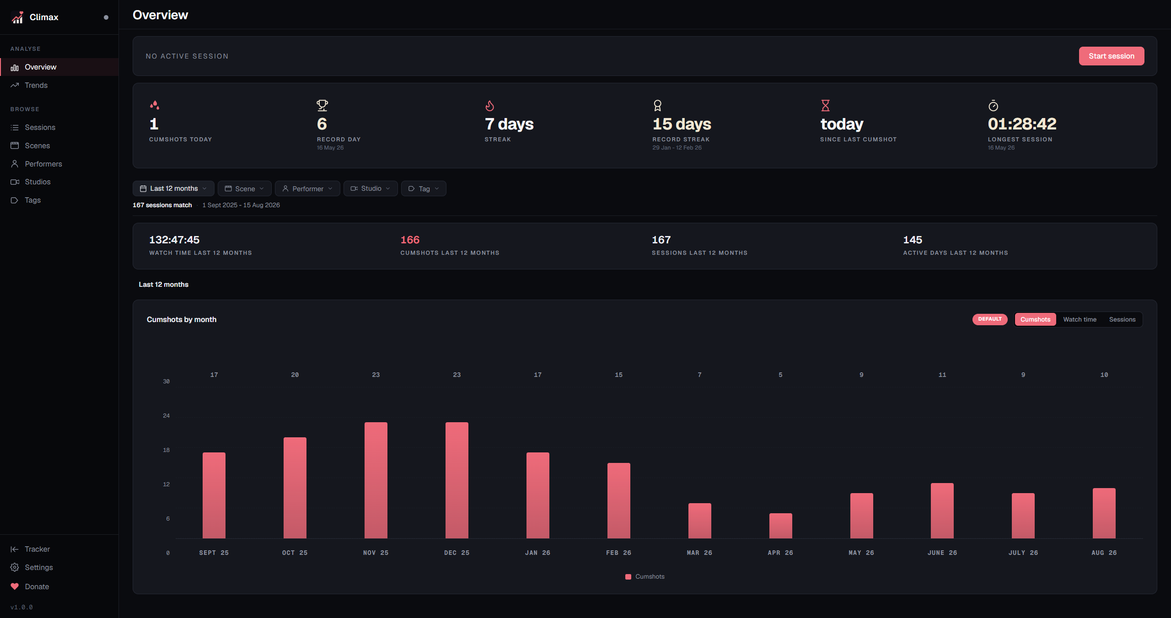Select the Cumshots chart metric
This screenshot has width=1171, height=618.
pos(1035,319)
